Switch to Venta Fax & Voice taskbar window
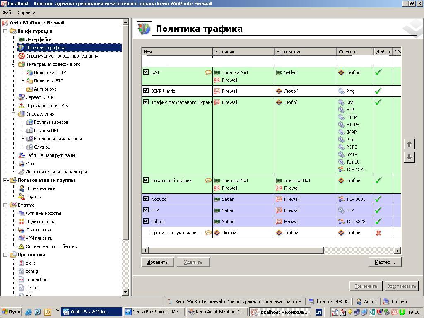Screen dimensions: 424x318 click(92, 312)
